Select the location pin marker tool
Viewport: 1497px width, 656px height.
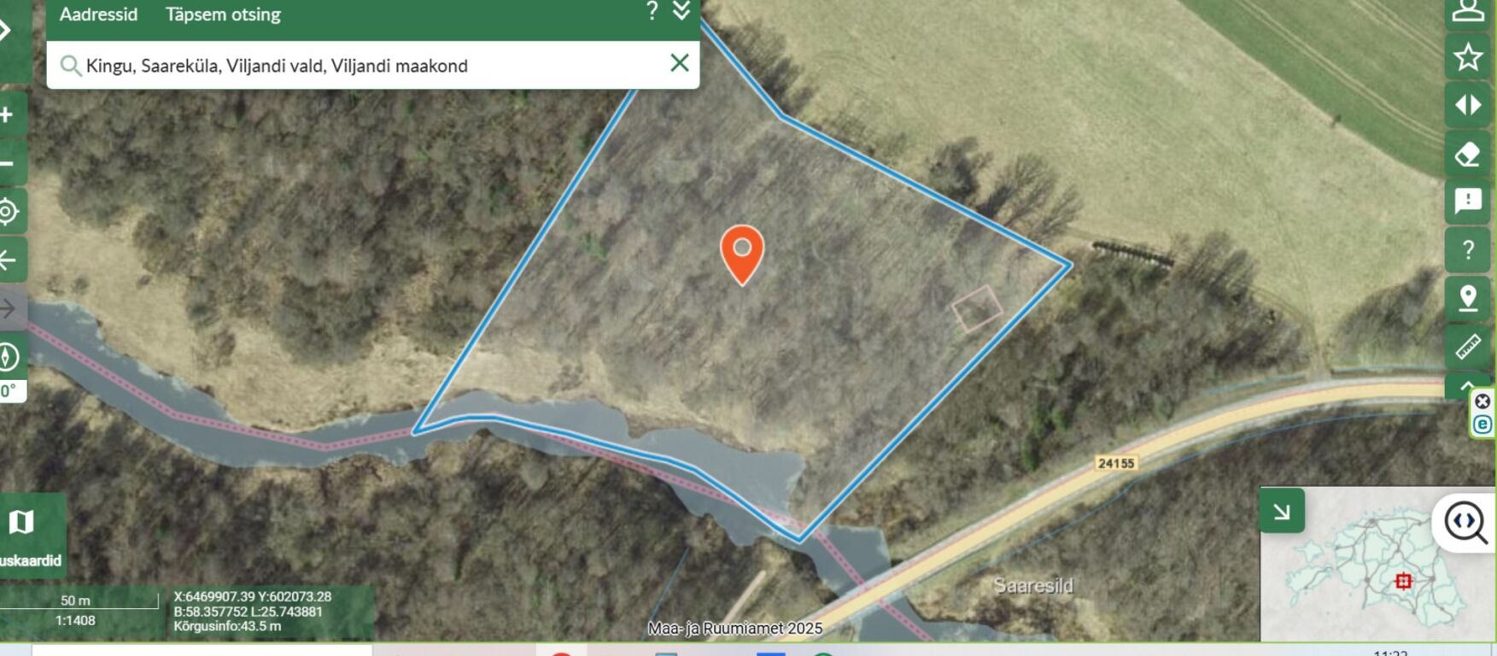(x=1468, y=298)
